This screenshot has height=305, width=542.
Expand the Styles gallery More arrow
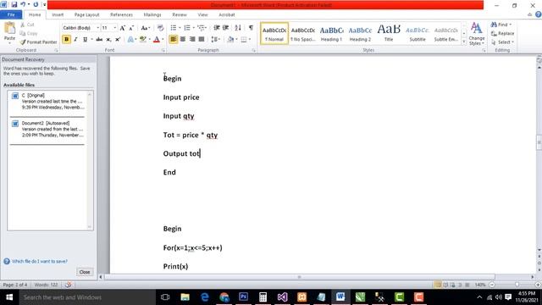pos(464,42)
